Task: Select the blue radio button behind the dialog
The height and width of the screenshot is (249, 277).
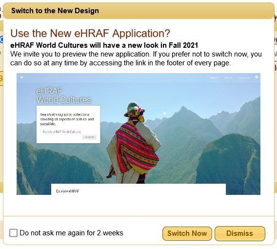Action: (x=1, y=39)
